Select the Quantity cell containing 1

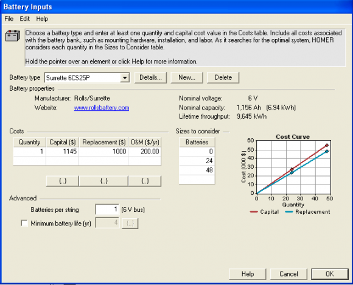(29, 152)
